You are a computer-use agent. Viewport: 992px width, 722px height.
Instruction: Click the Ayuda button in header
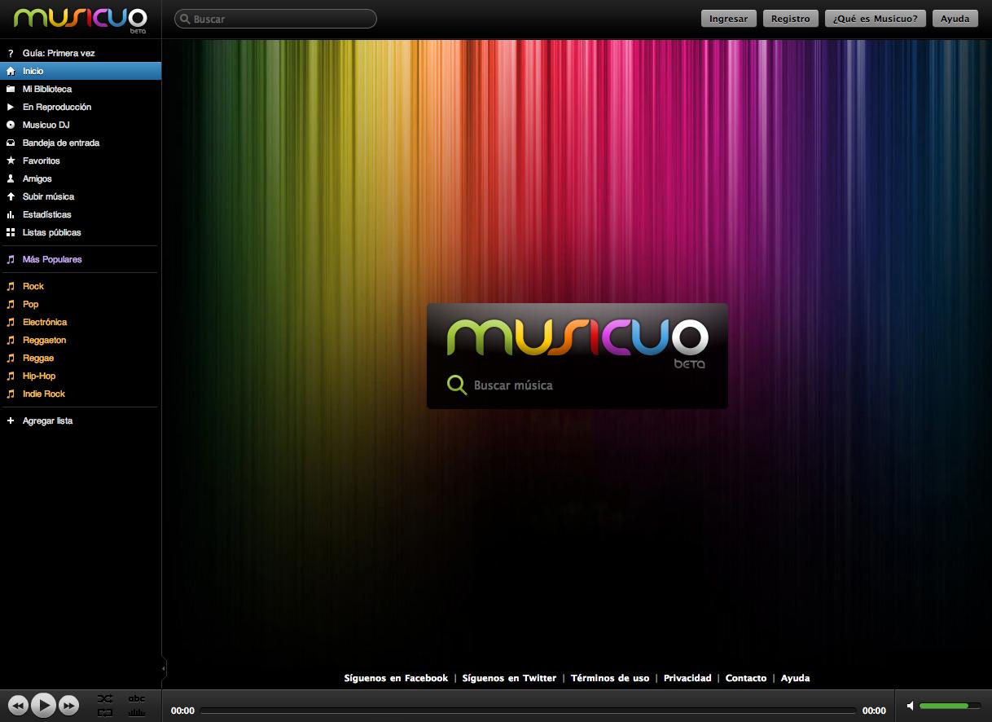click(955, 19)
